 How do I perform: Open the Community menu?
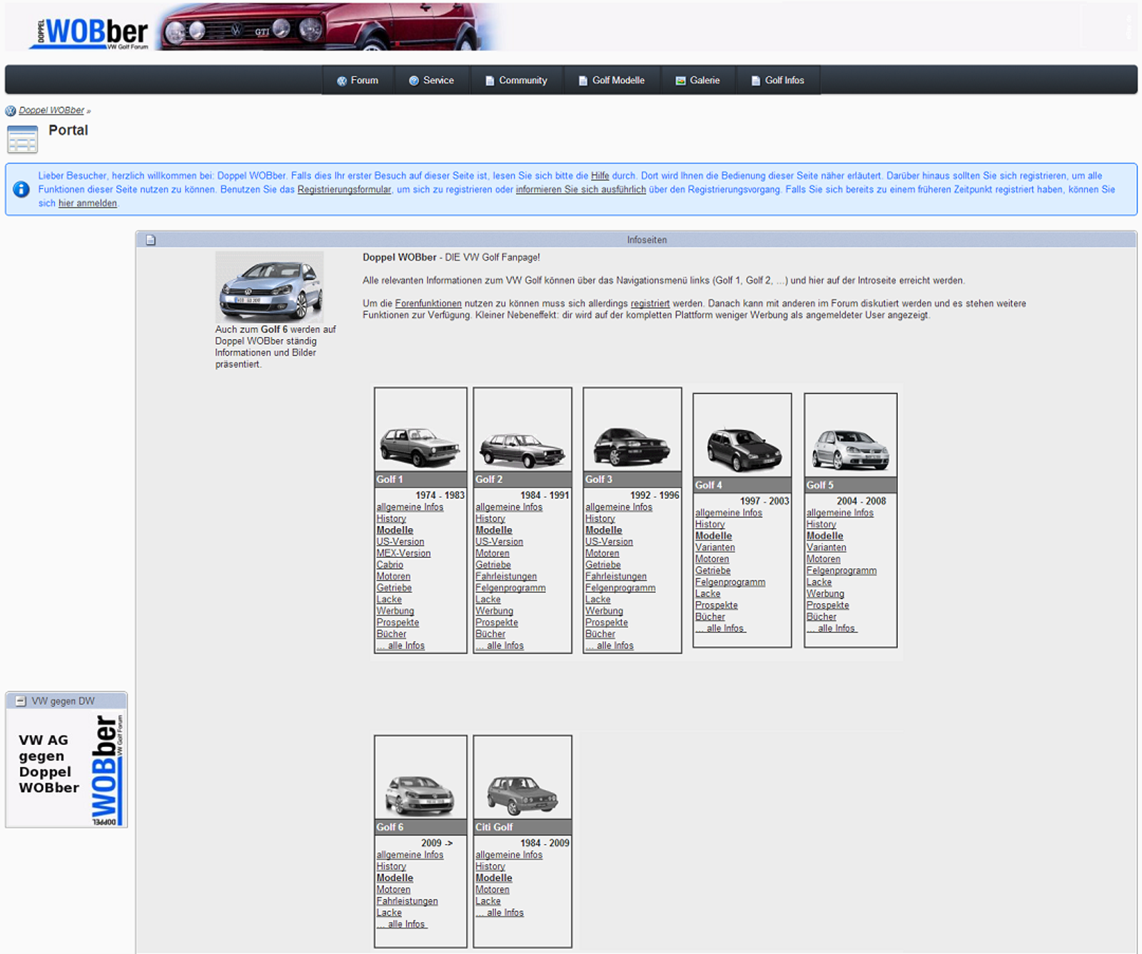(x=516, y=81)
